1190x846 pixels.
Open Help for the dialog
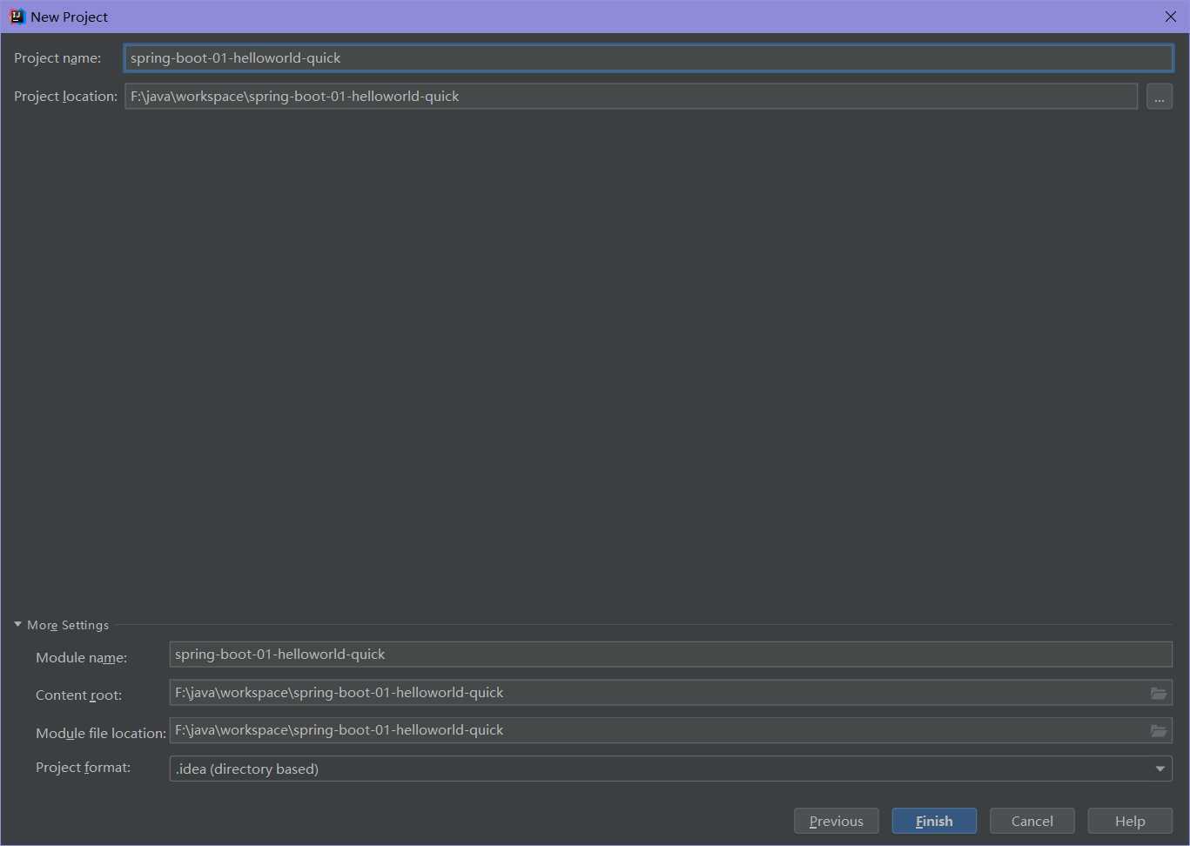pos(1130,821)
